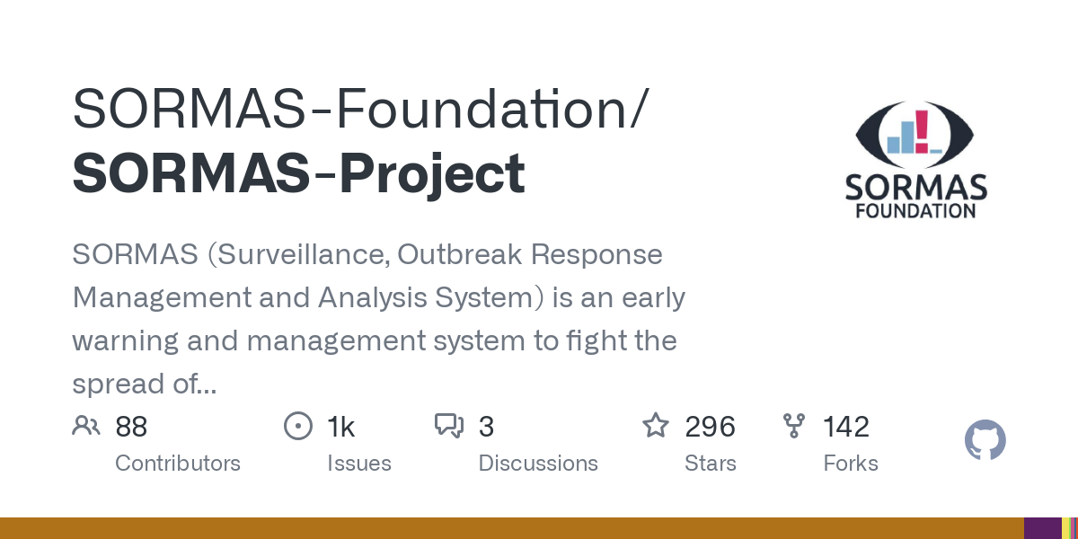1078x539 pixels.
Task: Click the repository description paragraph
Action: (x=377, y=319)
